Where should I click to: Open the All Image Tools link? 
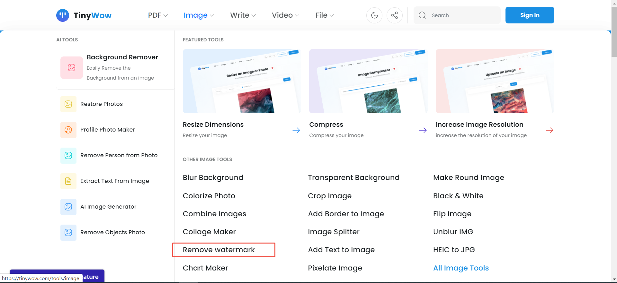pyautogui.click(x=461, y=268)
